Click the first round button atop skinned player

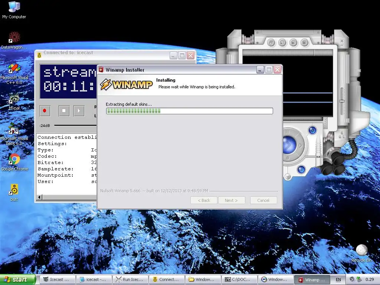(271, 43)
